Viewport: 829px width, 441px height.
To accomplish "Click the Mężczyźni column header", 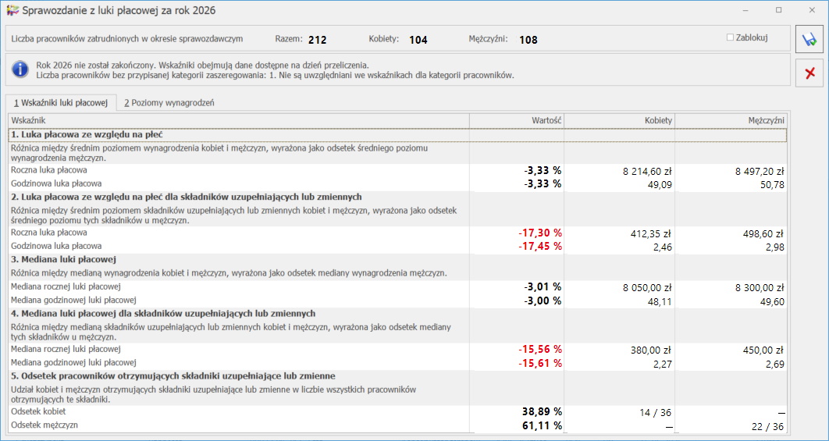I will [731, 120].
